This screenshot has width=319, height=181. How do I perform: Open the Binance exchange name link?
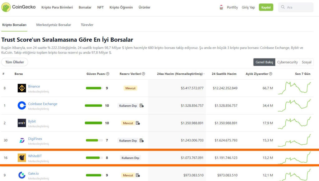[x=34, y=86]
